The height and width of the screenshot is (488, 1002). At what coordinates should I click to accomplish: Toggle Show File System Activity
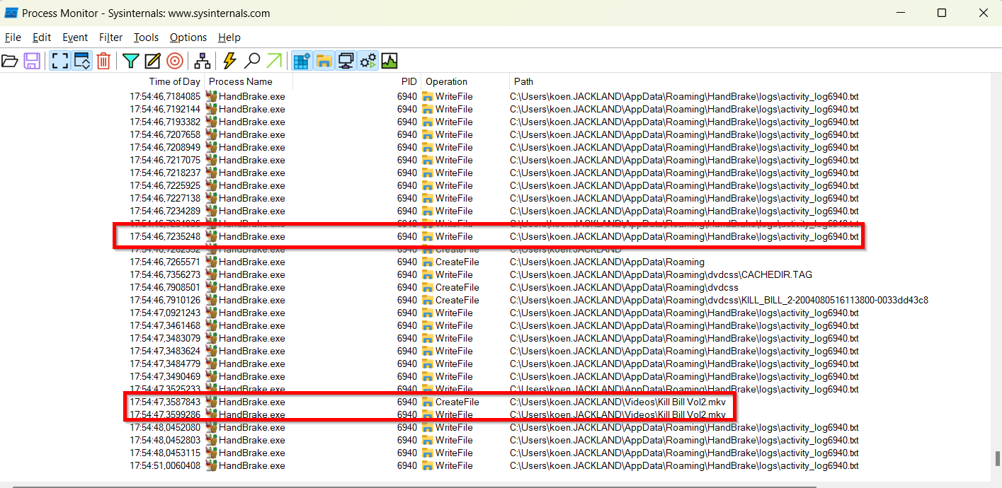324,61
